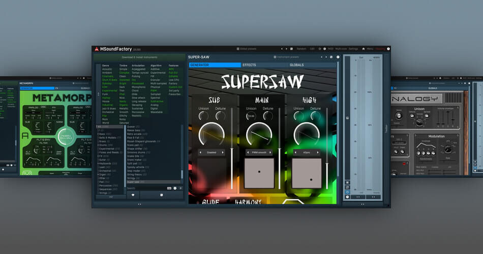Click the clear search icon in search bar
Image resolution: width=483 pixels, height=254 pixels.
pos(174,188)
